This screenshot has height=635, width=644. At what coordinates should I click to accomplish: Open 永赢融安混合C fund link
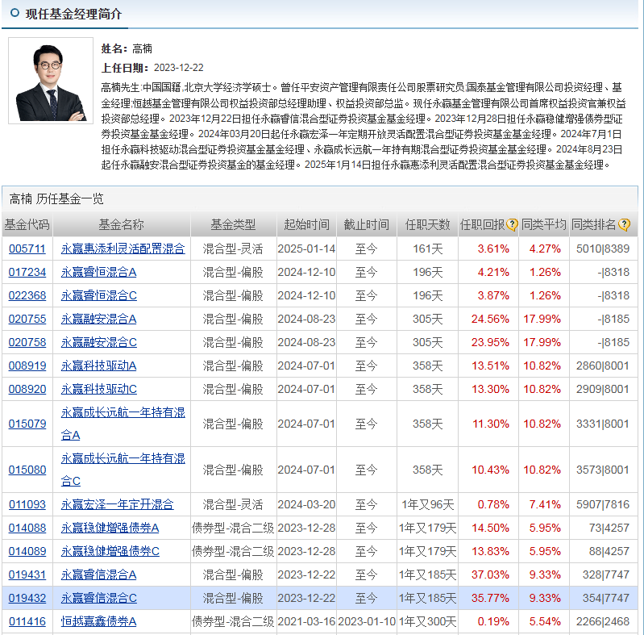(x=98, y=343)
